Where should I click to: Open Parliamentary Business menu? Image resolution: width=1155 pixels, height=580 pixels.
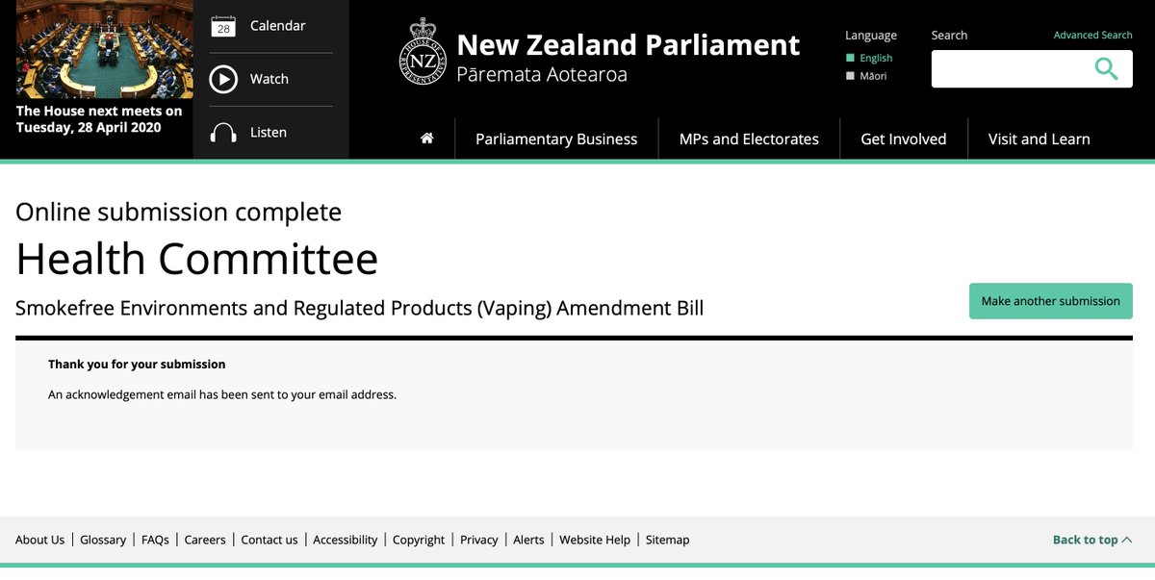point(556,139)
